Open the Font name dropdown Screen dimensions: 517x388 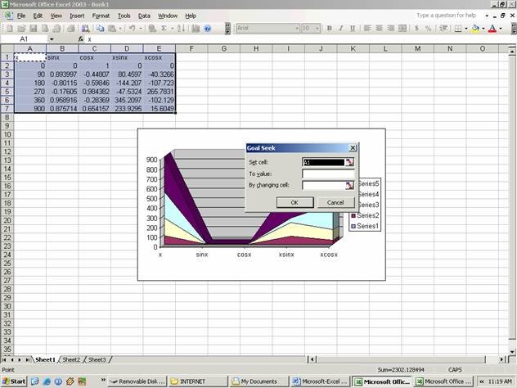[x=296, y=29]
